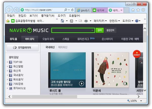Open Favorites star icon at top right
The height and width of the screenshot is (109, 152).
click(138, 10)
